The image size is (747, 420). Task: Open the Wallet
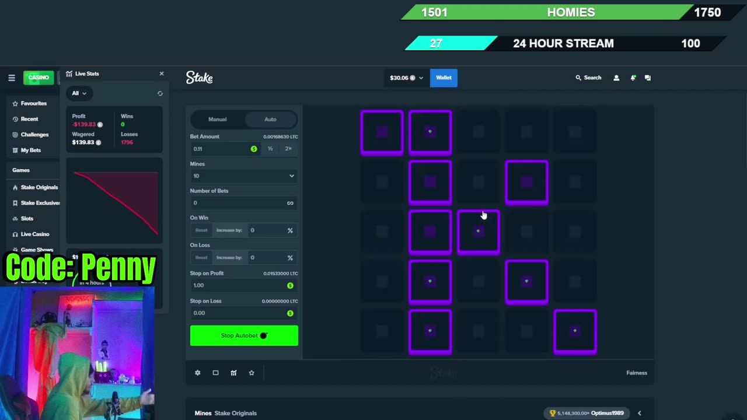tap(444, 78)
